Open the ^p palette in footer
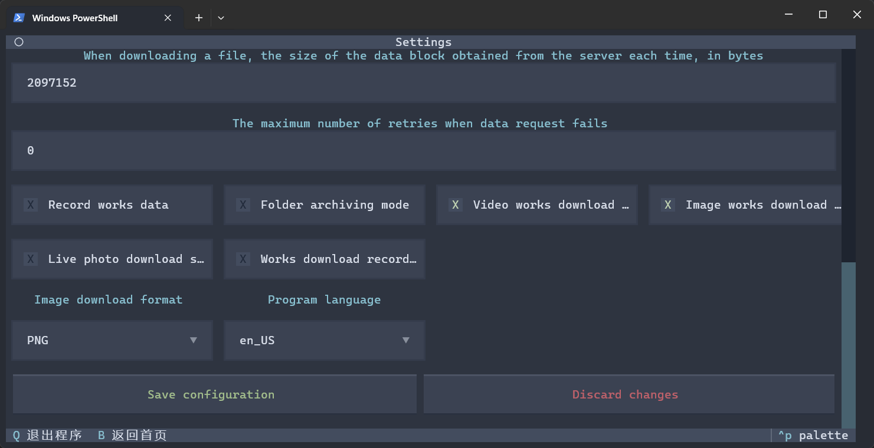 pos(813,436)
